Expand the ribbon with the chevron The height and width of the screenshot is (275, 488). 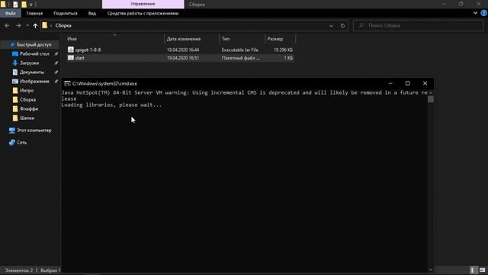475,13
